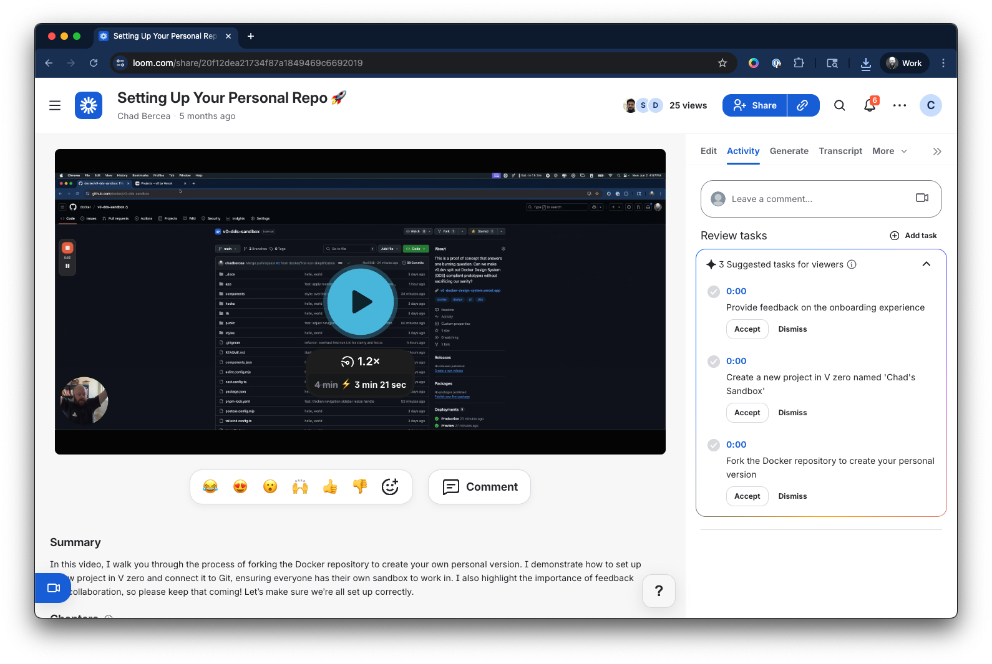This screenshot has width=992, height=664.
Task: Open the floating record video button
Action: click(x=53, y=588)
